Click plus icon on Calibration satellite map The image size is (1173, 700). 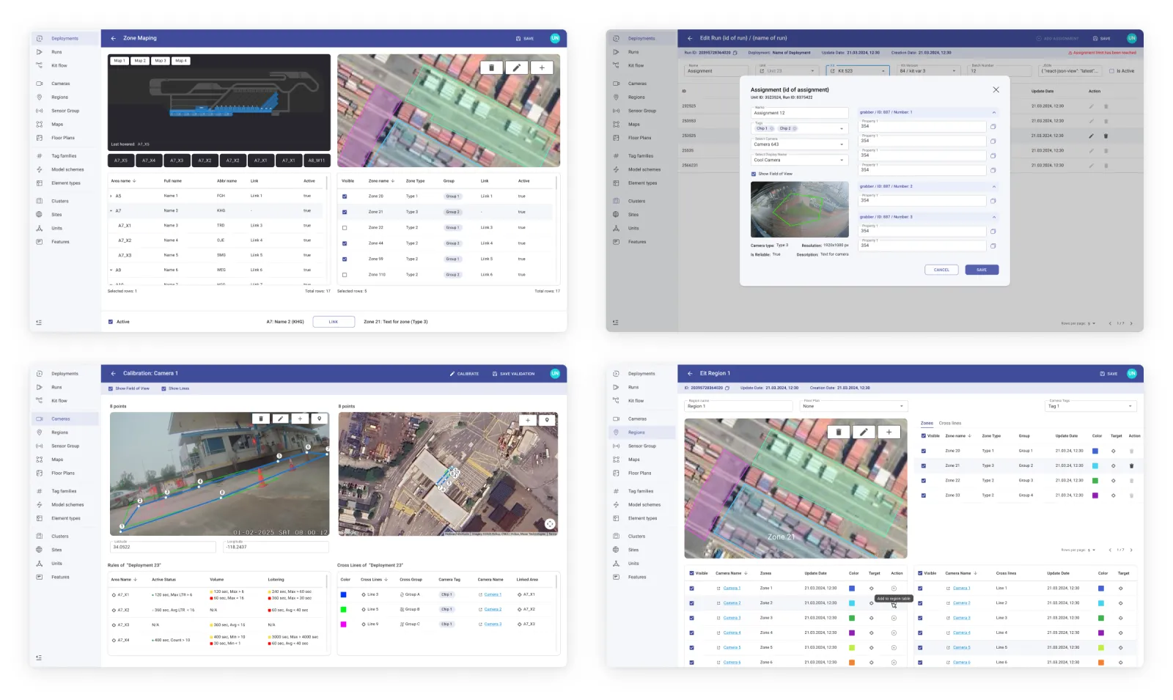click(x=528, y=421)
